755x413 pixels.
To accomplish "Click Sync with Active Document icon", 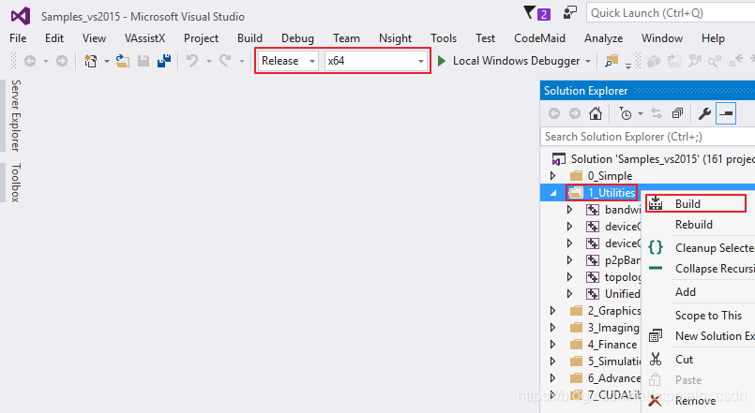I will tap(657, 113).
